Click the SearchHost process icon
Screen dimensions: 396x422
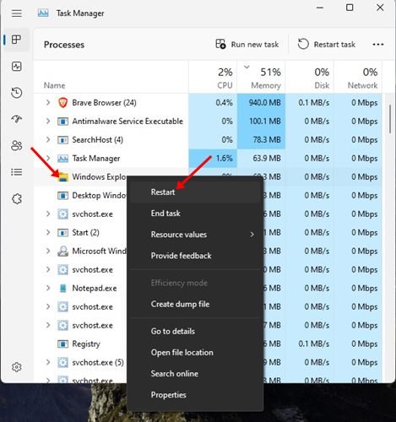(62, 140)
